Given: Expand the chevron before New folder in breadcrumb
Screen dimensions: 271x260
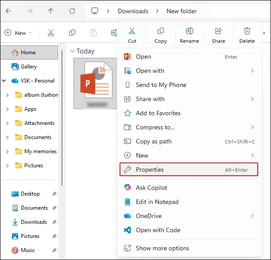Looking at the screenshot, I should [x=157, y=11].
